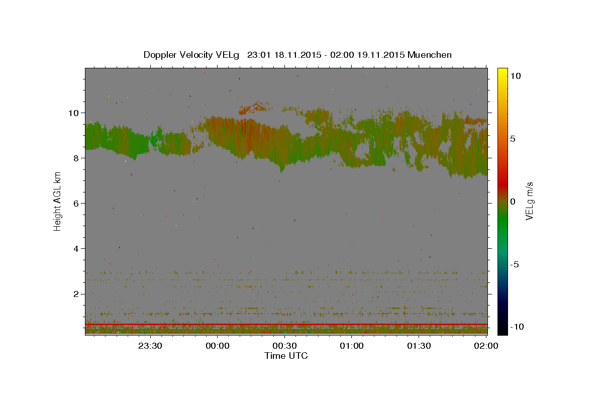Click the colorbar tick label 0
The image size is (603, 402).
tap(513, 202)
